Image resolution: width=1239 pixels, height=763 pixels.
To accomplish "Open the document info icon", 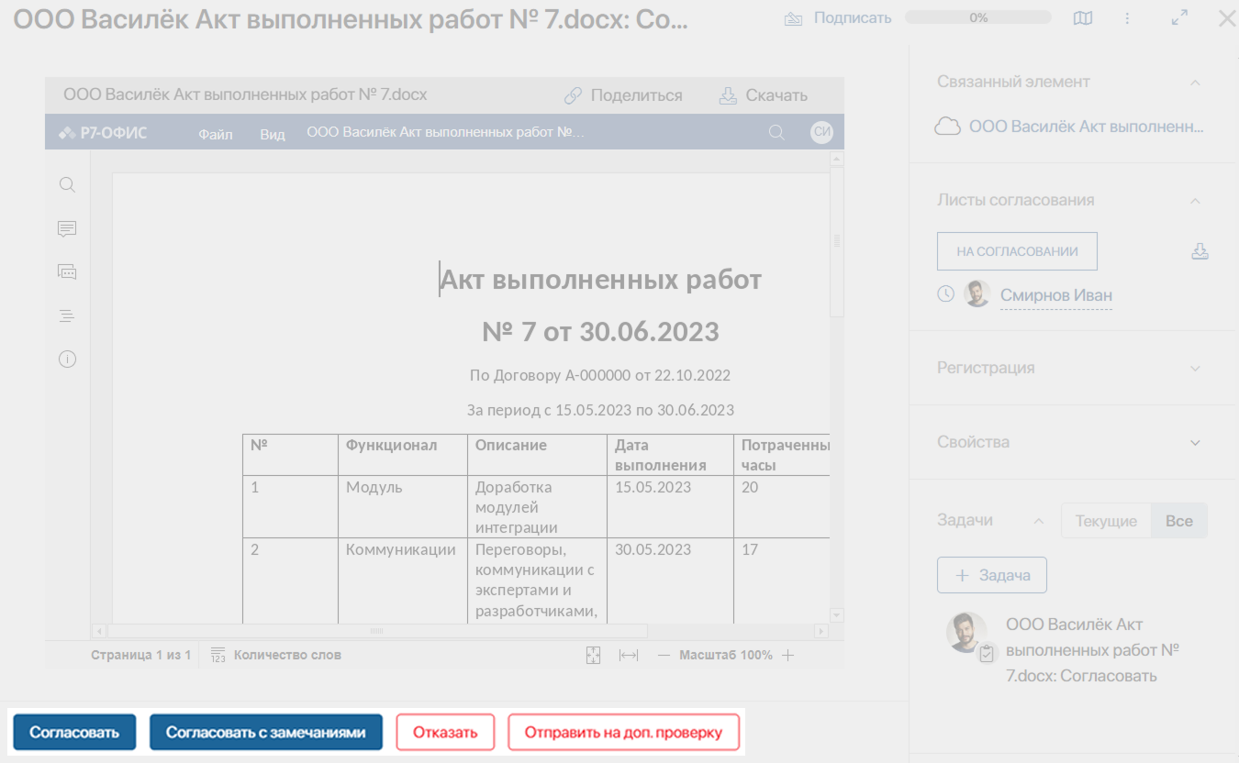I will (x=67, y=359).
